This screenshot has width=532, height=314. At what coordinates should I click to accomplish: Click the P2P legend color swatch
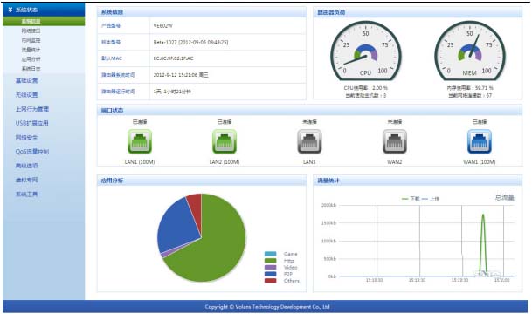tap(271, 274)
